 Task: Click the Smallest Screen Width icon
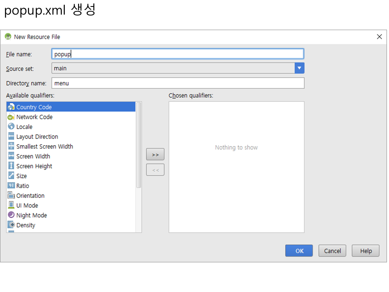(11, 146)
